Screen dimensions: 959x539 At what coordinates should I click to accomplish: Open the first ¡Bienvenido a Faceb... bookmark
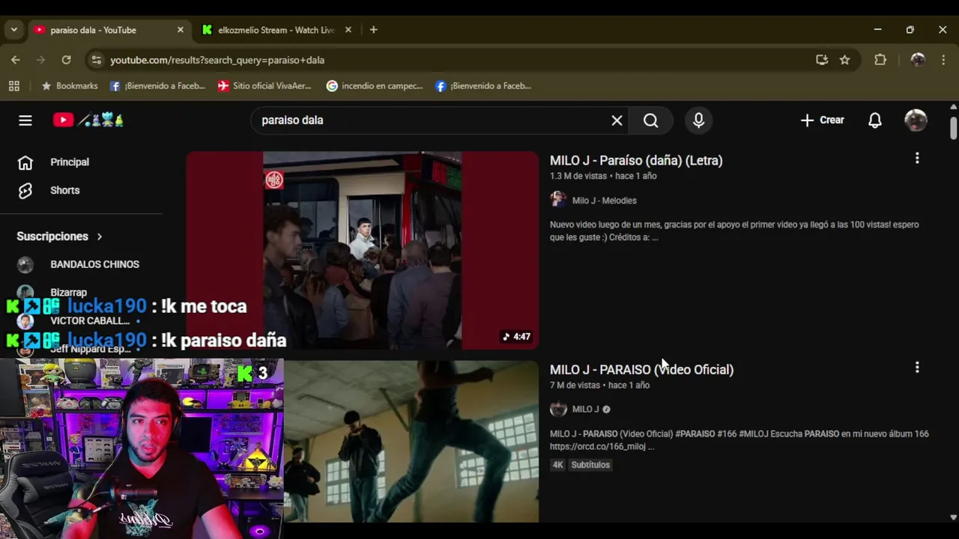tap(157, 86)
